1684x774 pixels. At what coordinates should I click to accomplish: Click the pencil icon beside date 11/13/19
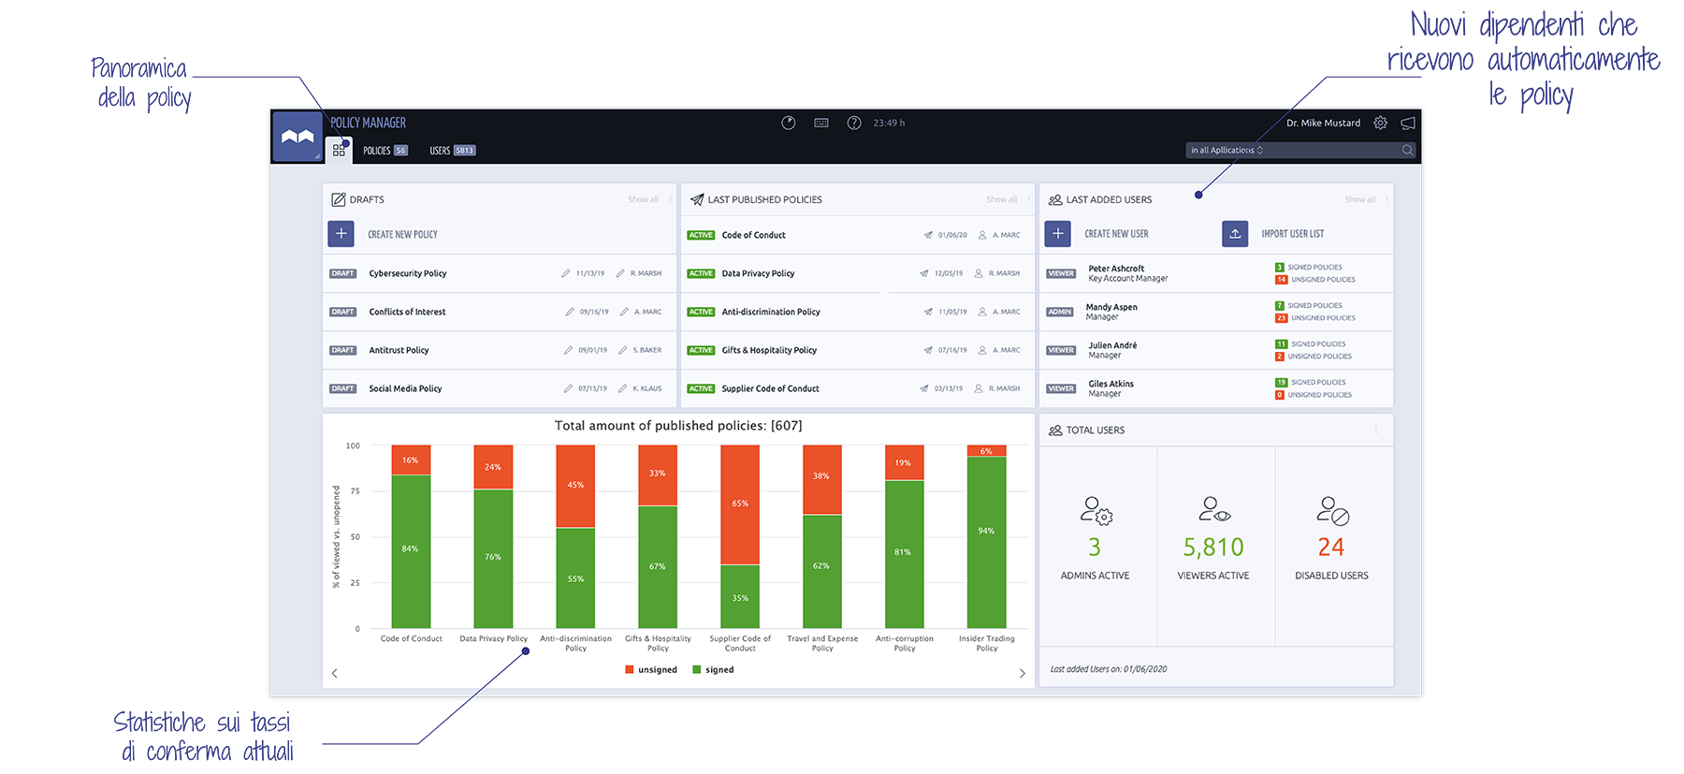click(x=566, y=273)
